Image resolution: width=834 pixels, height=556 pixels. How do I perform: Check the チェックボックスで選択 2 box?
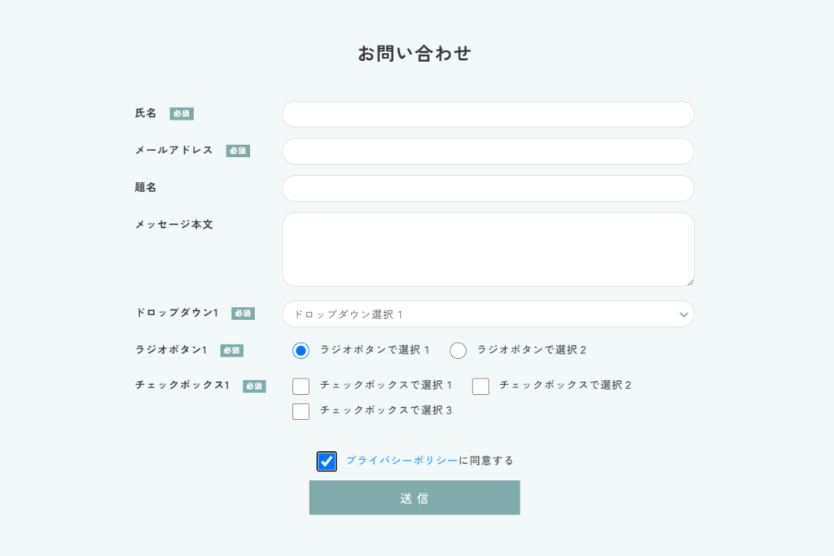pos(481,386)
